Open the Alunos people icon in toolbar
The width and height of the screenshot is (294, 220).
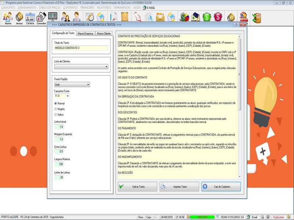coord(8,17)
